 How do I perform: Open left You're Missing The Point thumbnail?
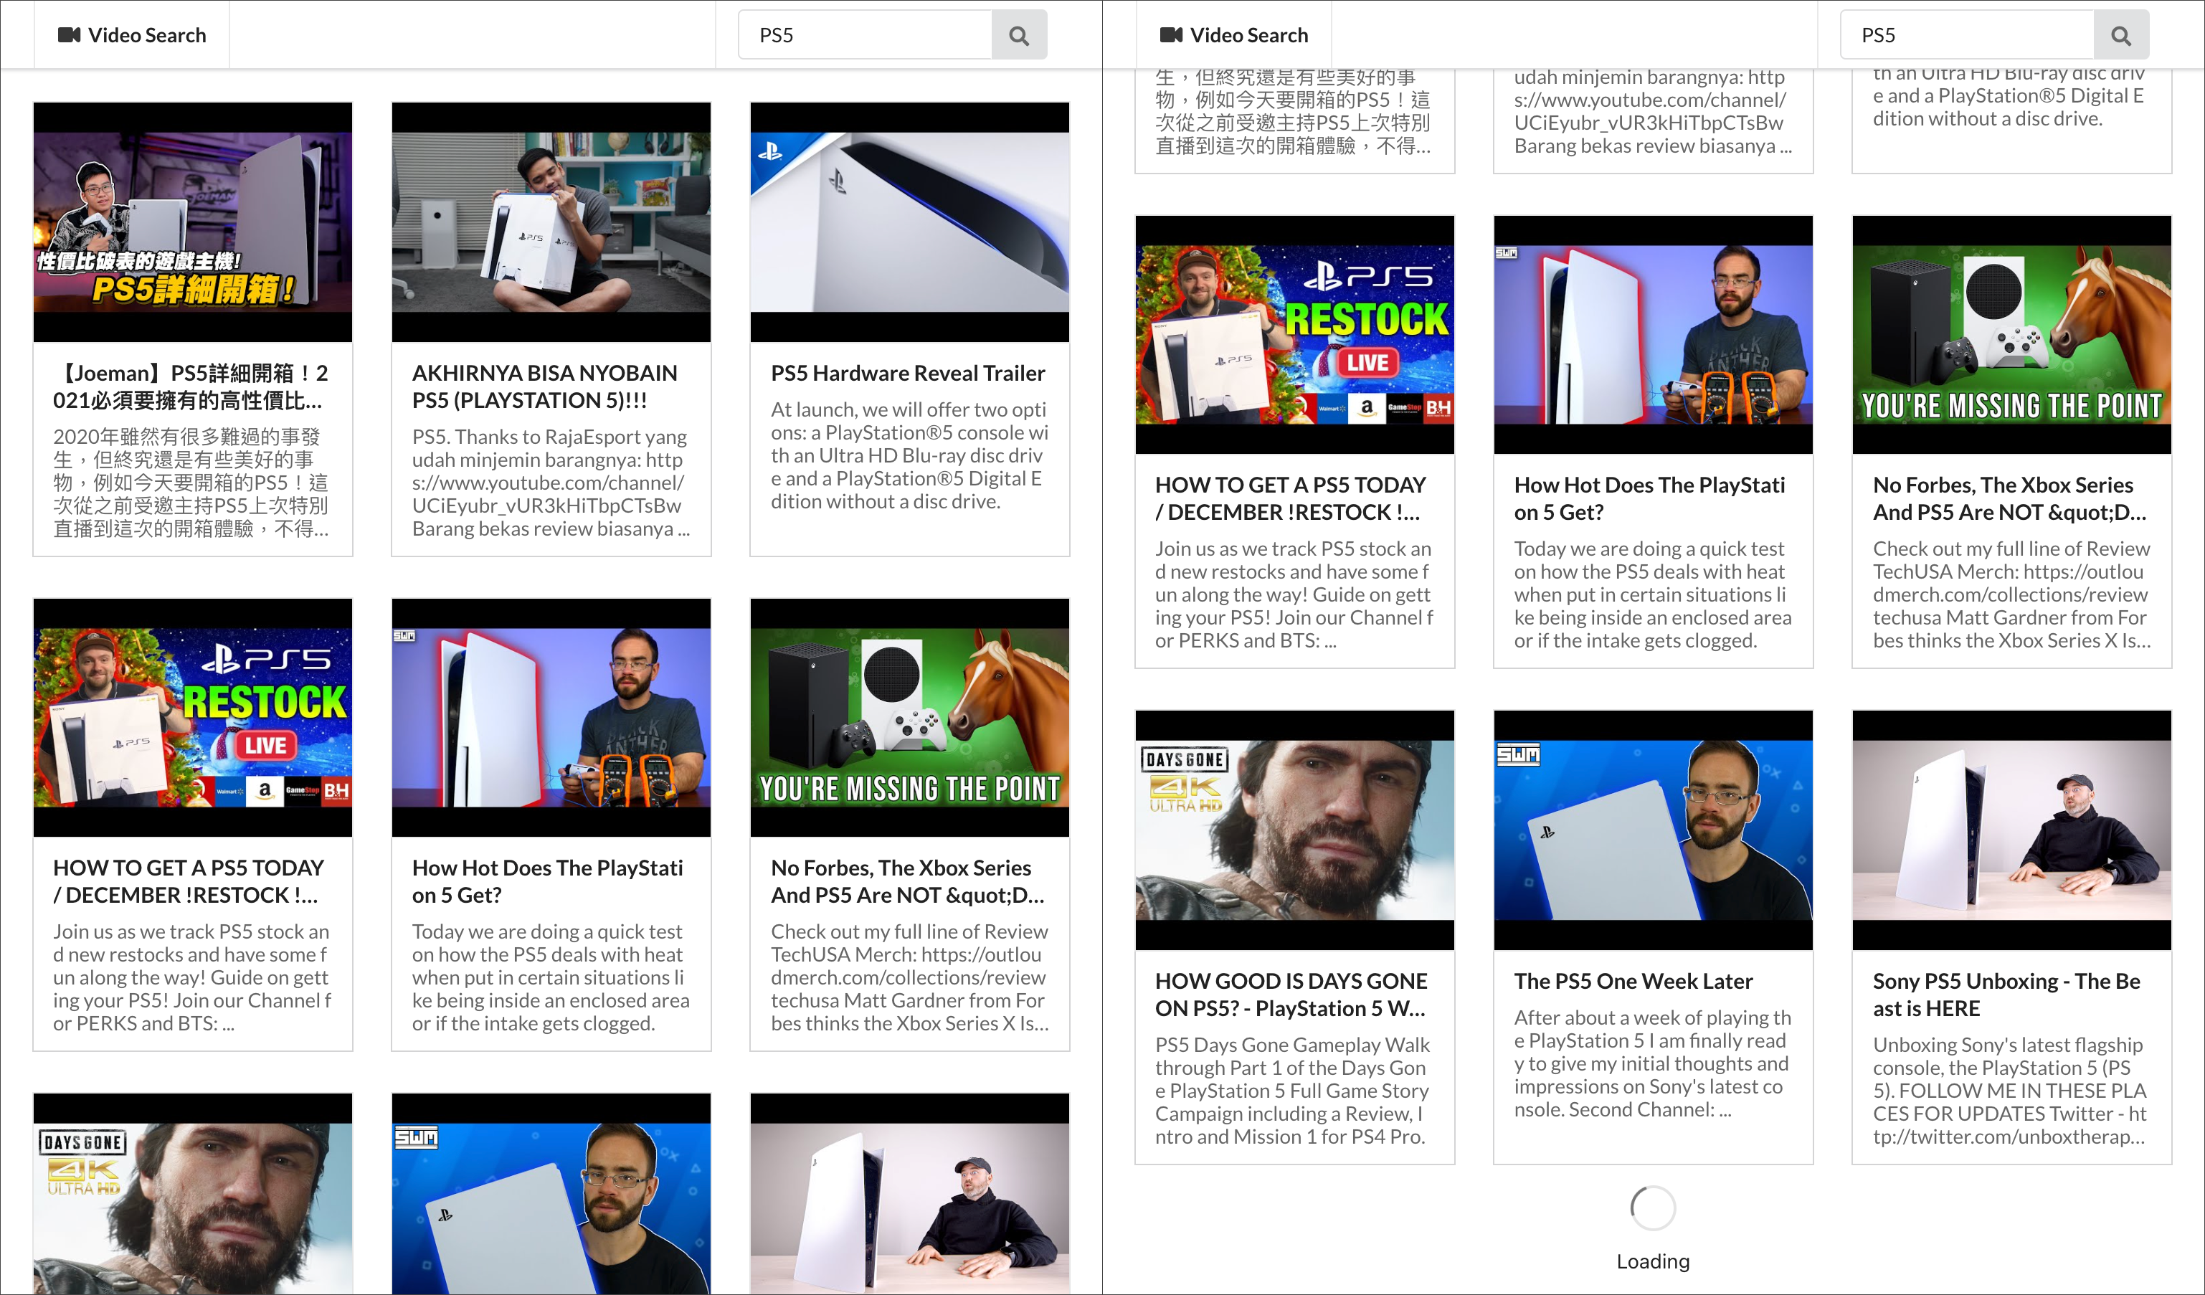pyautogui.click(x=909, y=716)
